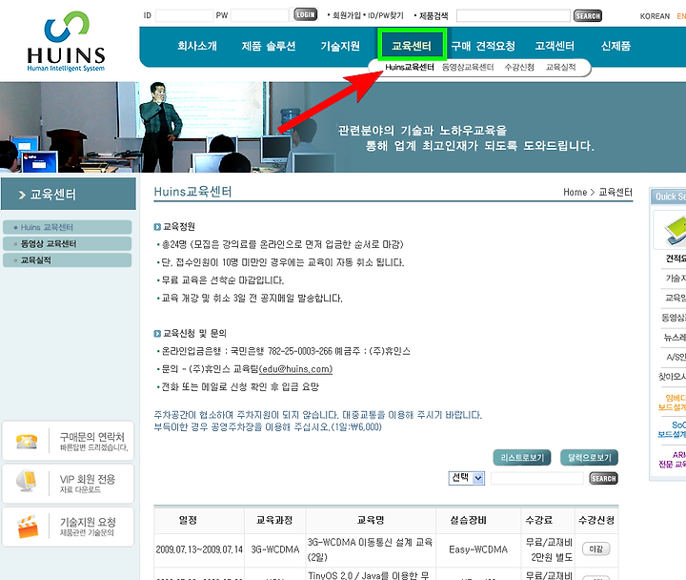Image resolution: width=686 pixels, height=580 pixels.
Task: Click the 교육신청 및 문의 bullet icon
Action: click(x=157, y=334)
